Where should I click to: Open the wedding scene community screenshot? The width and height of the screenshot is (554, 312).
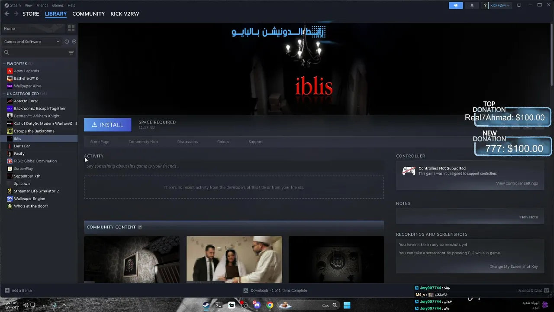point(234,259)
